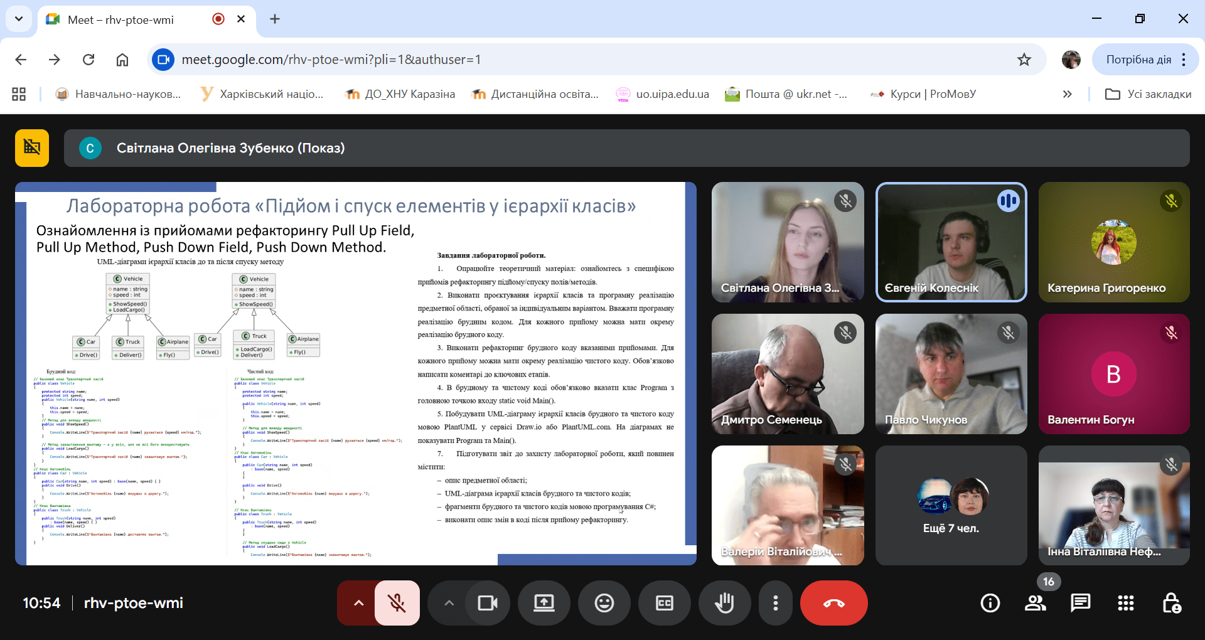Viewport: 1205px width, 640px height.
Task: Open host controls lock icon
Action: (1170, 604)
